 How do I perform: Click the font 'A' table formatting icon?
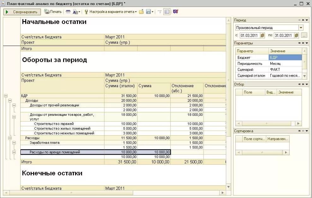point(75,12)
